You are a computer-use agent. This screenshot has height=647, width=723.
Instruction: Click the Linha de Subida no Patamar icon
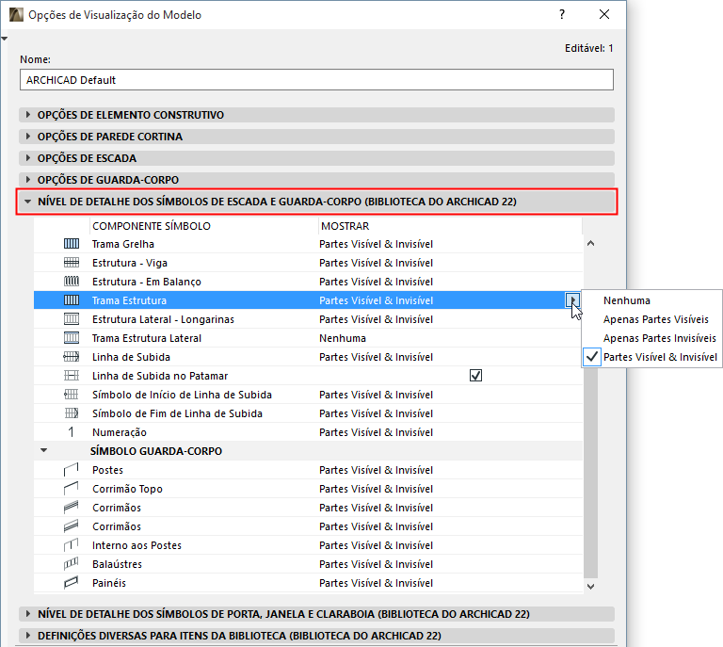pyautogui.click(x=71, y=376)
